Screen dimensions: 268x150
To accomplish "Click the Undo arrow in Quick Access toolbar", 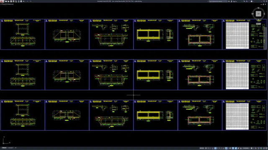I will 23,1.
